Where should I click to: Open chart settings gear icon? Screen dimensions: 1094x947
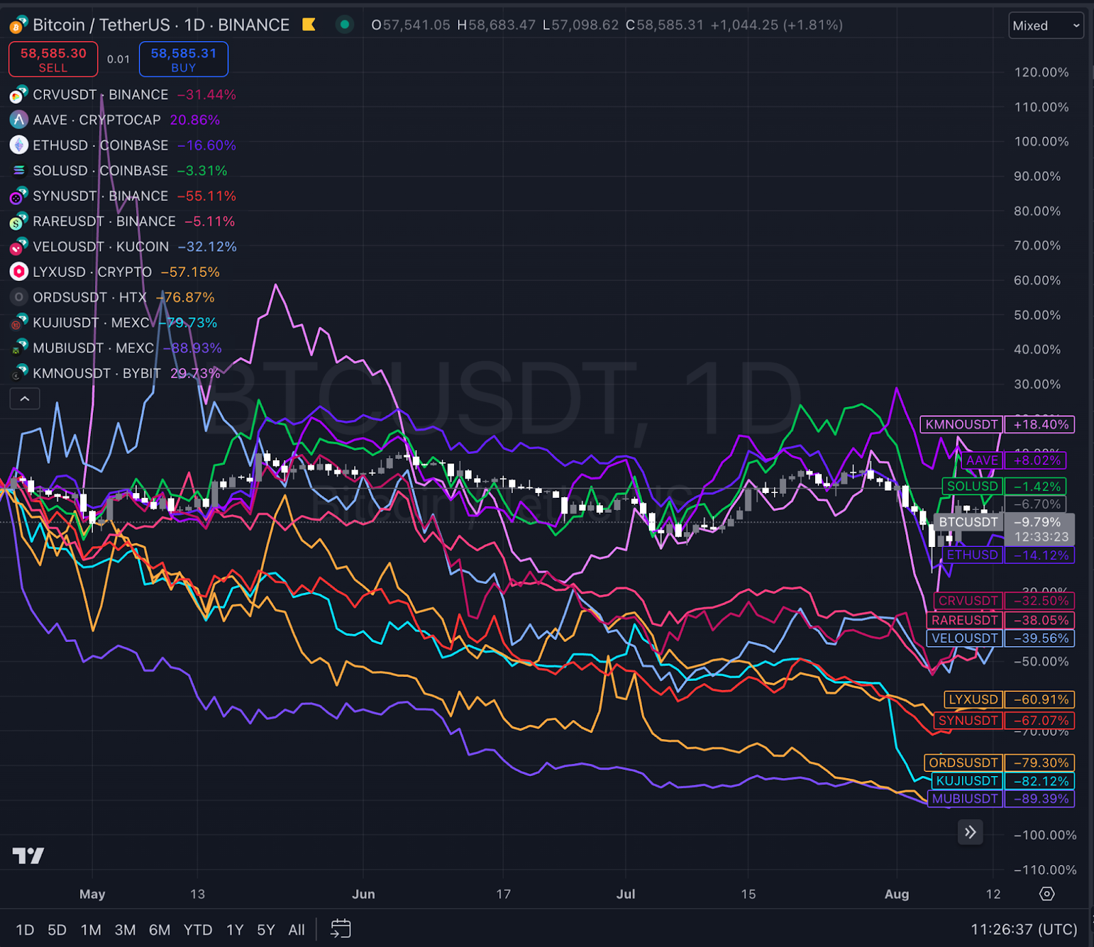[x=1047, y=894]
